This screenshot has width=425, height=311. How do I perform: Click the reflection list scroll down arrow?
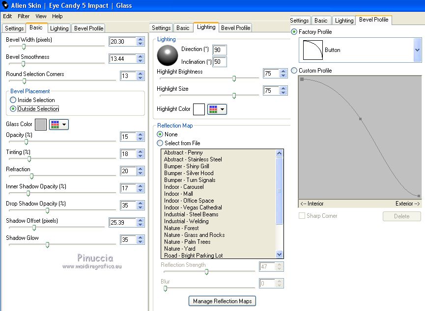[279, 255]
